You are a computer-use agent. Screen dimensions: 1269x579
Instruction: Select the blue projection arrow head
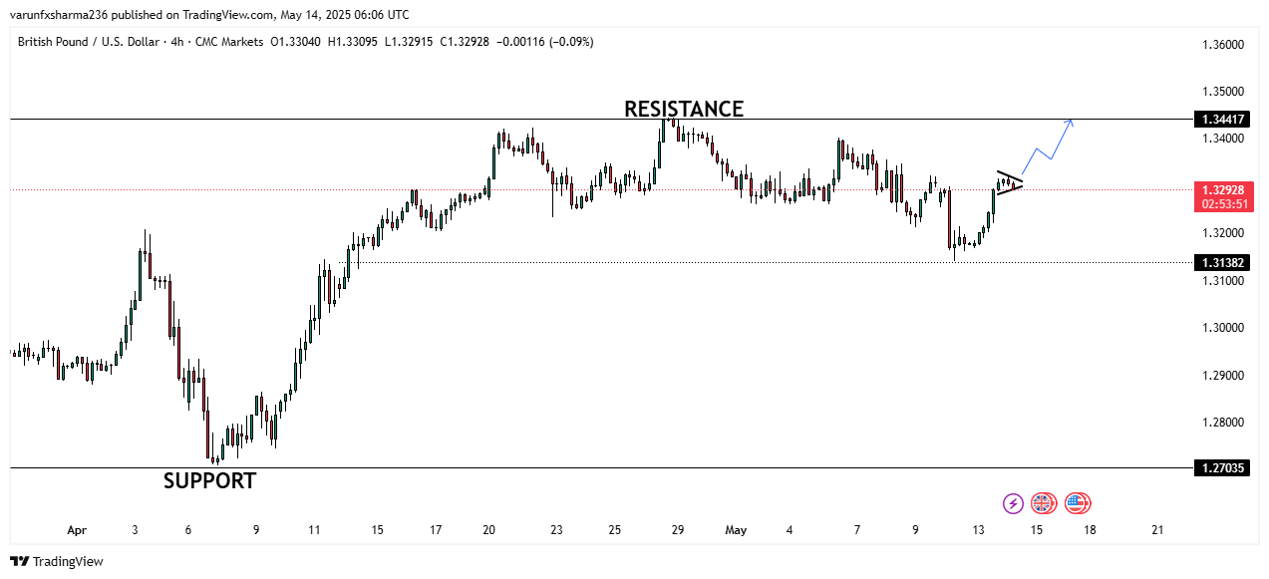point(1070,122)
